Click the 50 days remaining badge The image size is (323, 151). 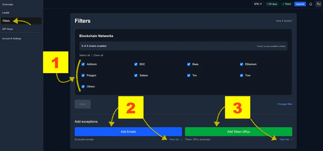[272, 4]
